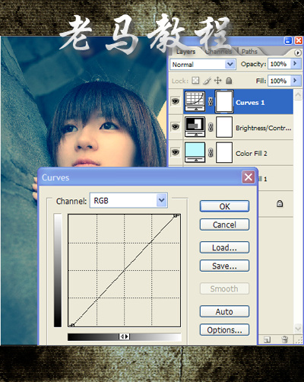Expand the Opacity slider arrow
Image resolution: width=304 pixels, height=382 pixels.
(x=295, y=64)
